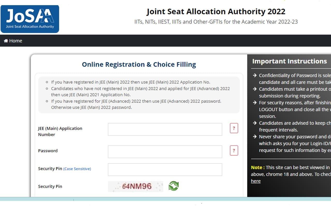Refresh the security pin captcha
The width and height of the screenshot is (331, 206).
[x=174, y=186]
